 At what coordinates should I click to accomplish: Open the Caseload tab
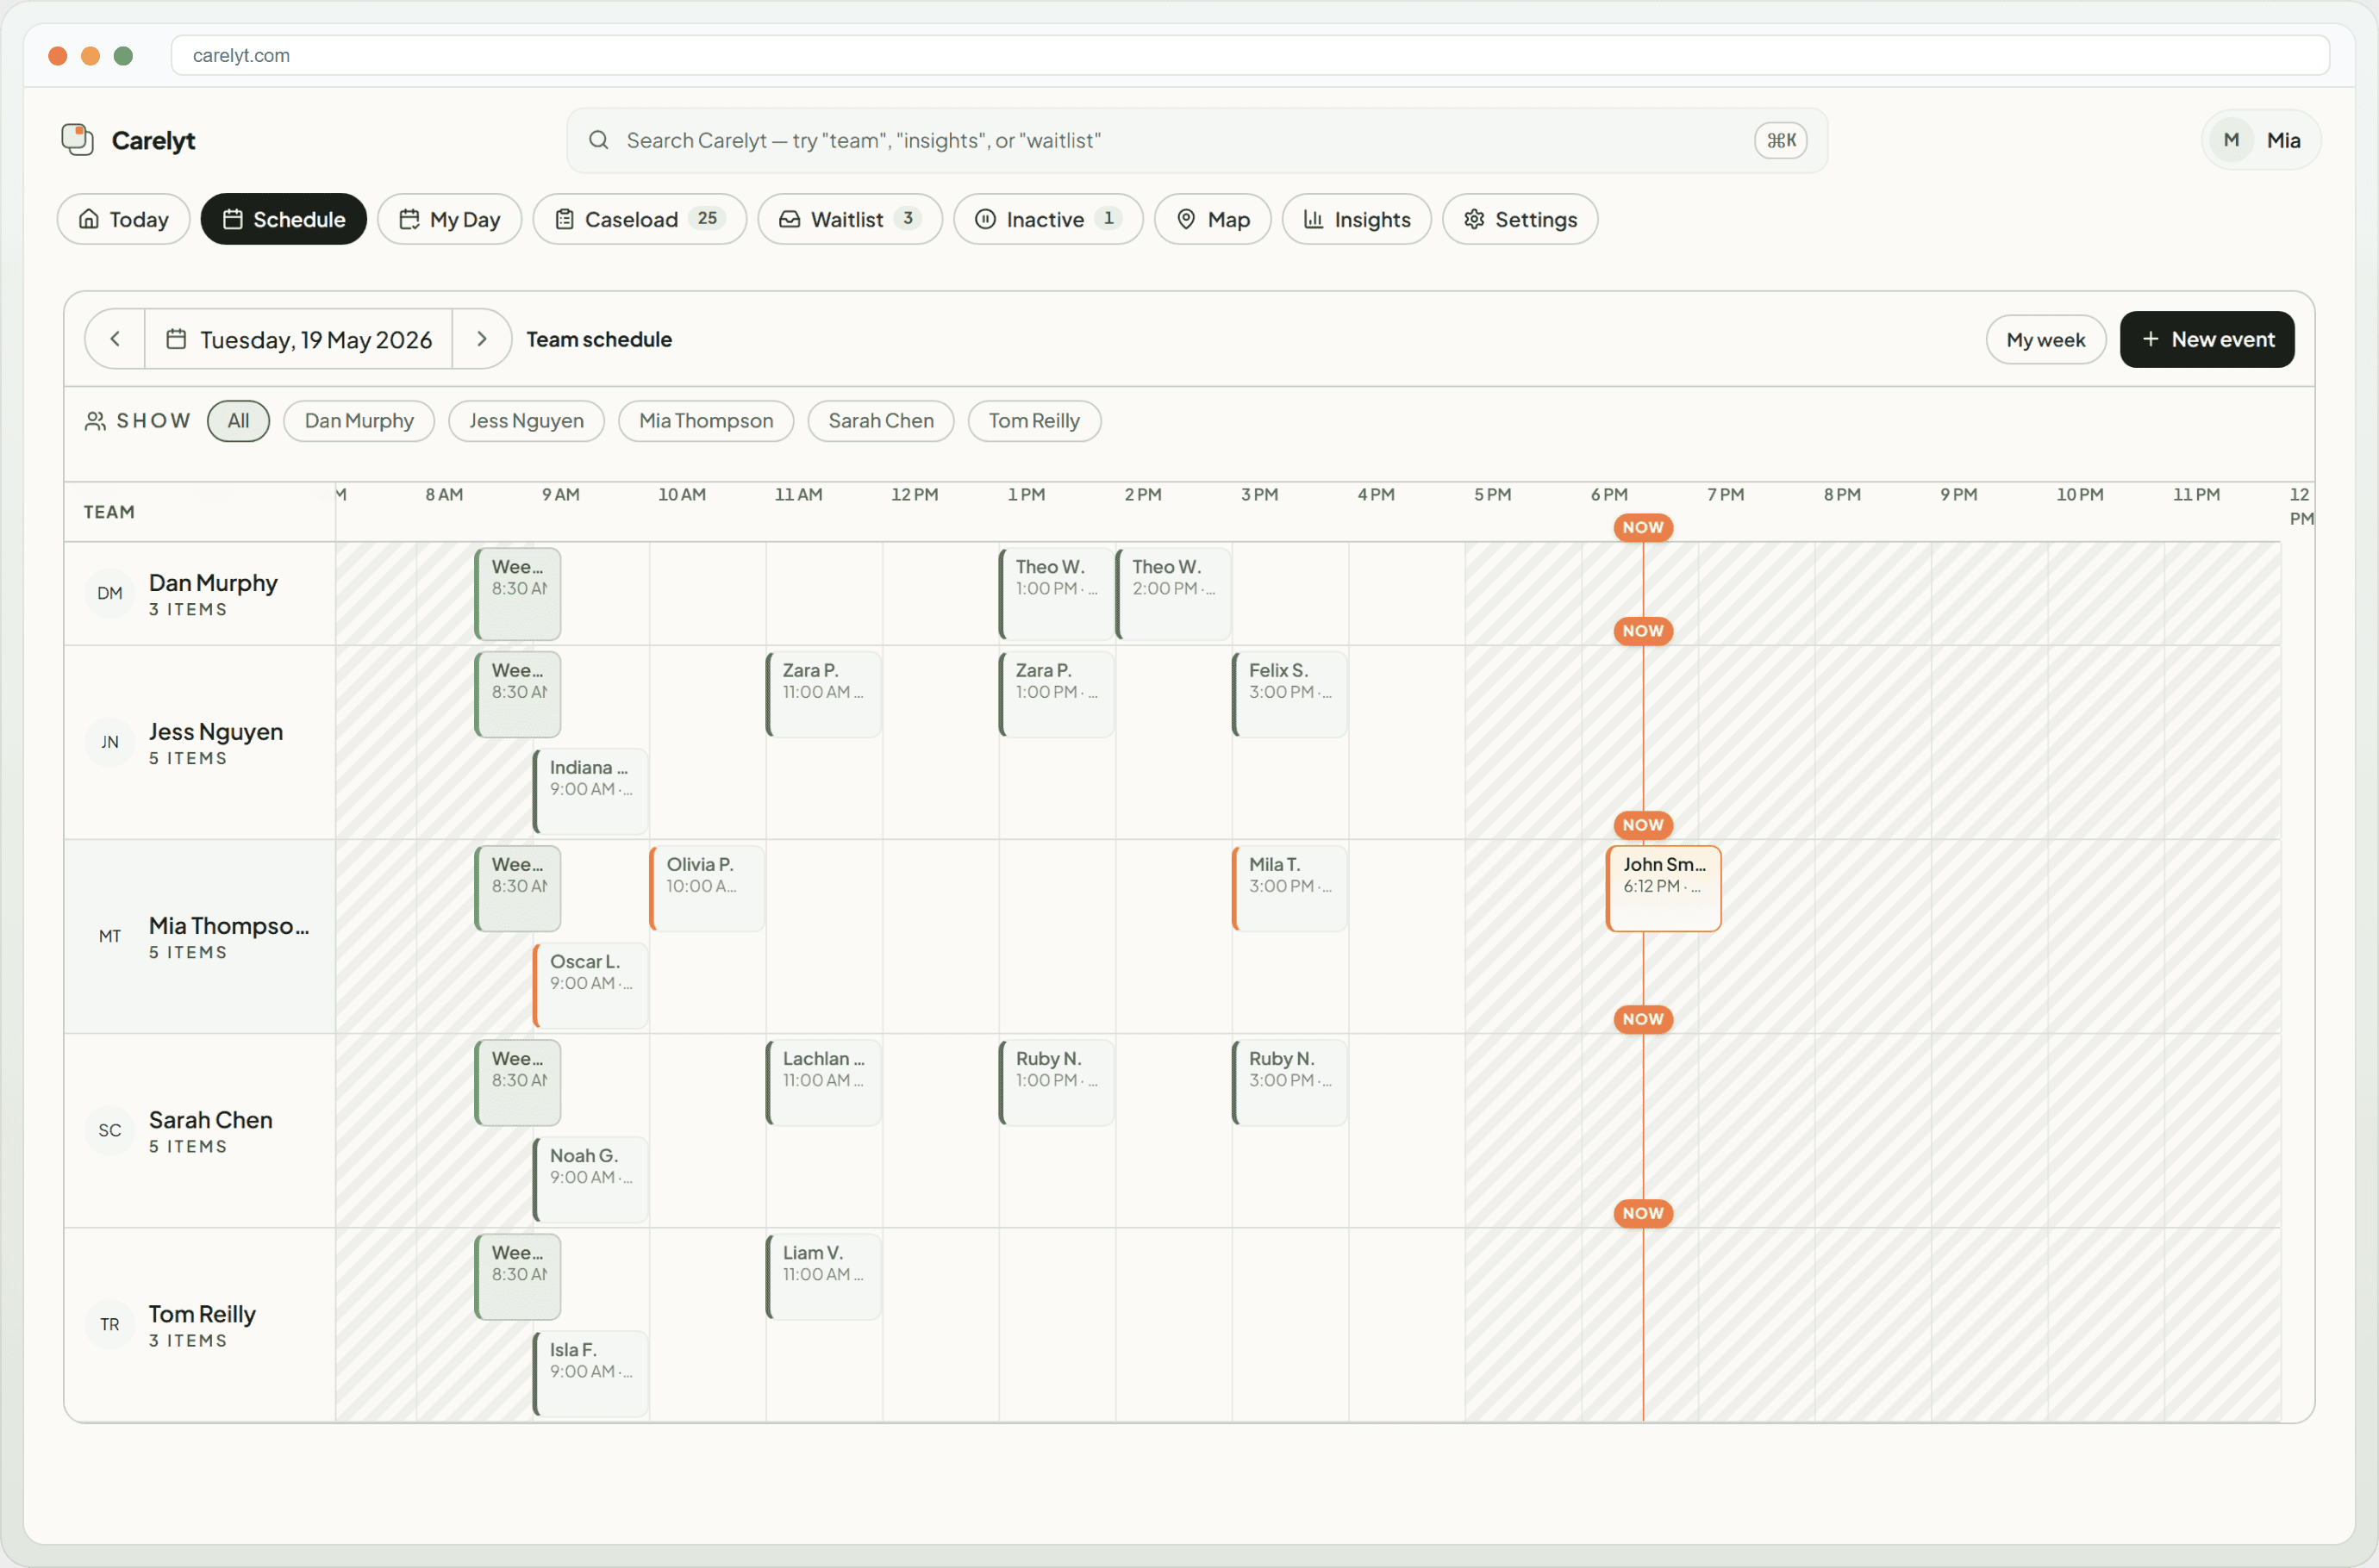(640, 219)
